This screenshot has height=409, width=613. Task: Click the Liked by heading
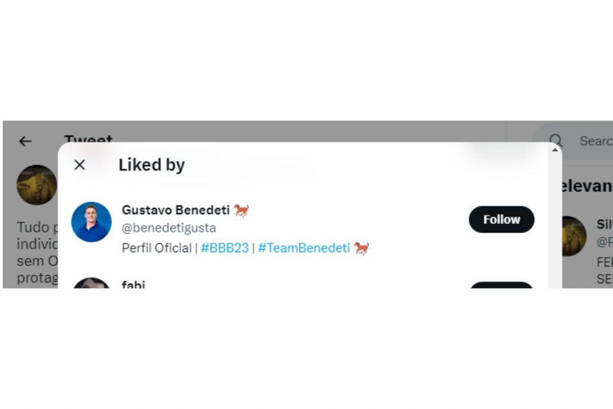pyautogui.click(x=151, y=165)
